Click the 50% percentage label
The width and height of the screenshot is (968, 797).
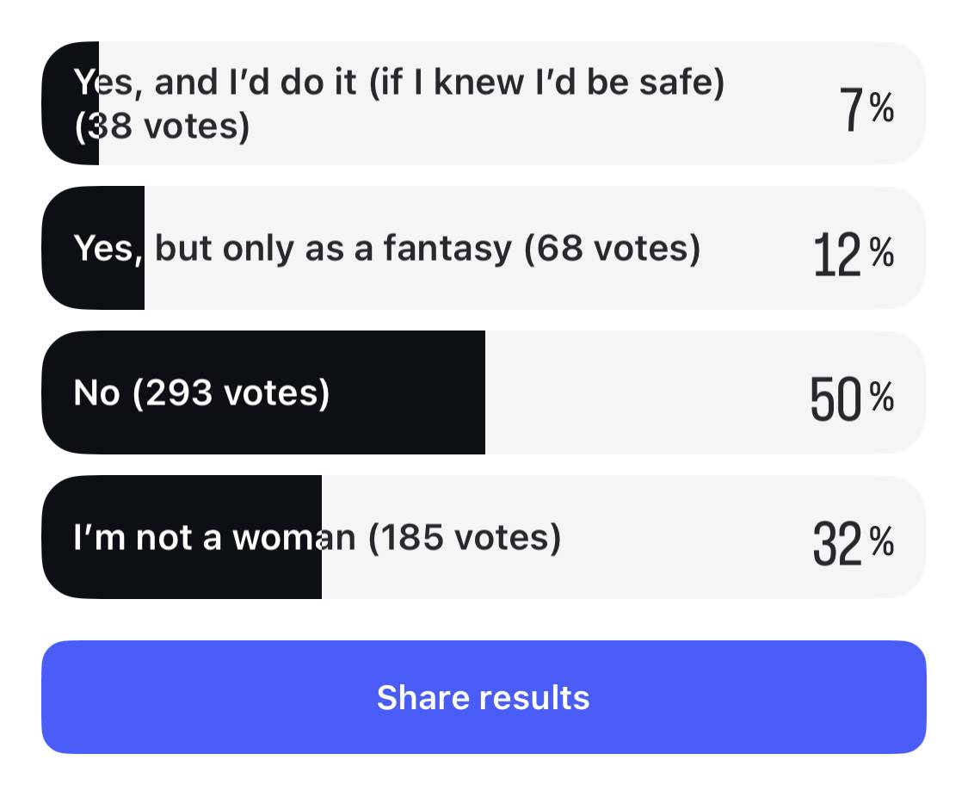(852, 398)
